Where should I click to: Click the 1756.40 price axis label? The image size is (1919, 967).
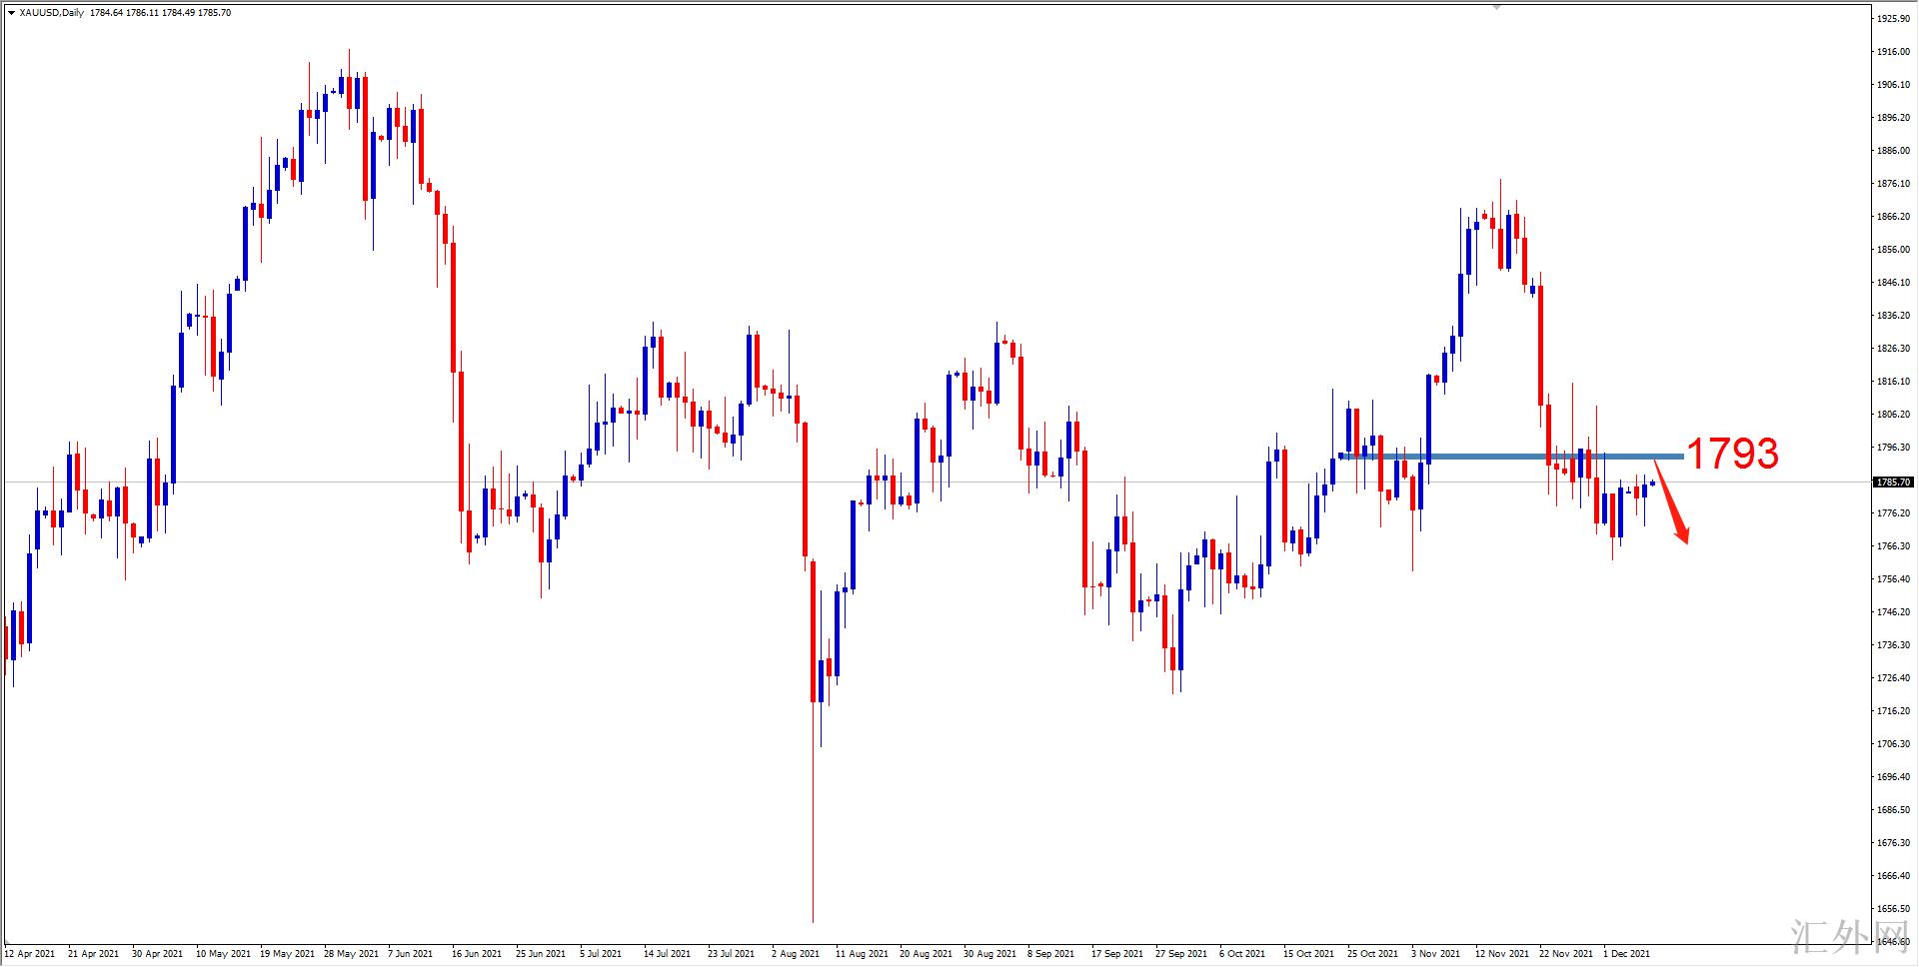point(1893,579)
